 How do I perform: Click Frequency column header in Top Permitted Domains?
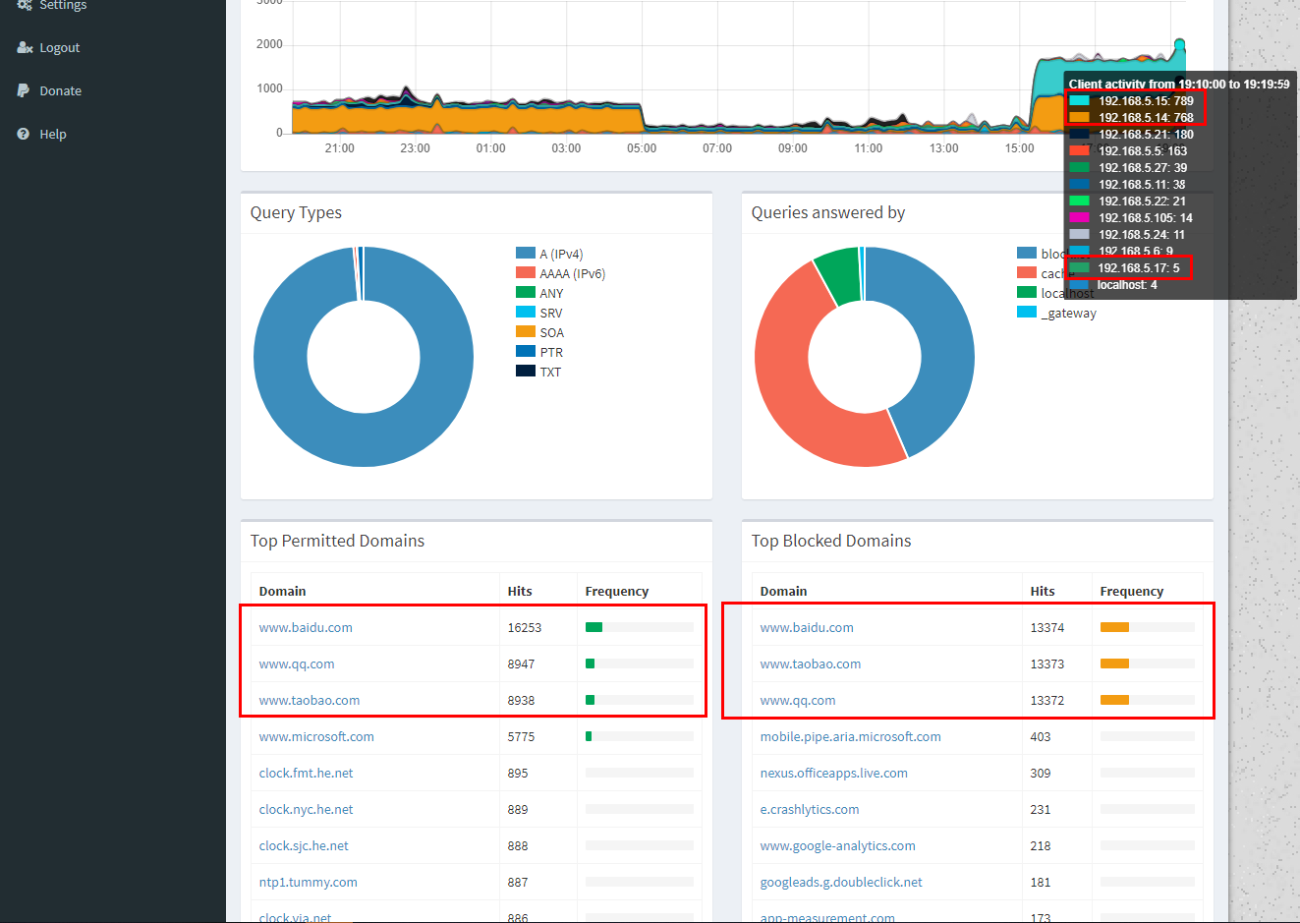[x=617, y=591]
